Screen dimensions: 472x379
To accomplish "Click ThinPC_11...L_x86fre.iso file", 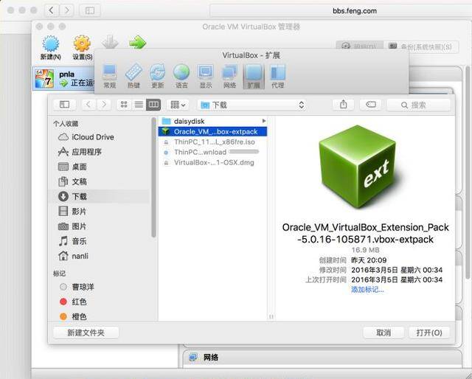I will pyautogui.click(x=212, y=142).
